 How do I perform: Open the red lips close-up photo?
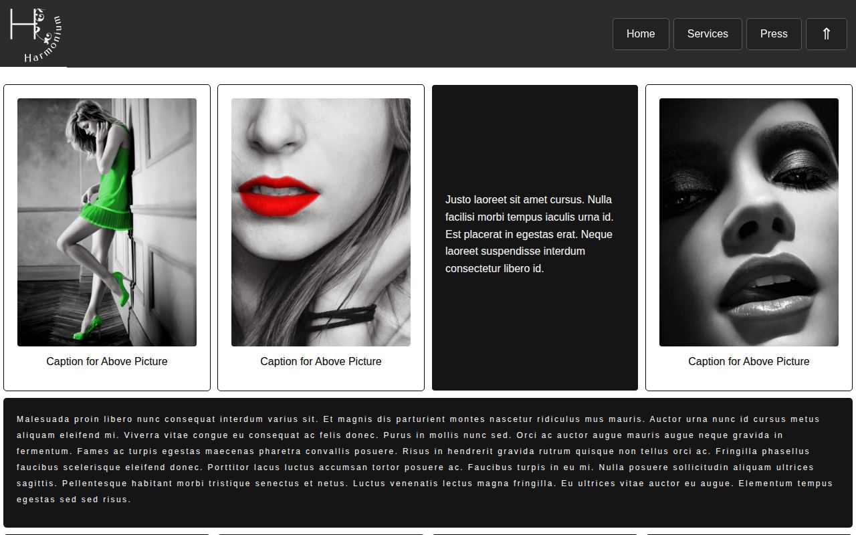point(321,222)
